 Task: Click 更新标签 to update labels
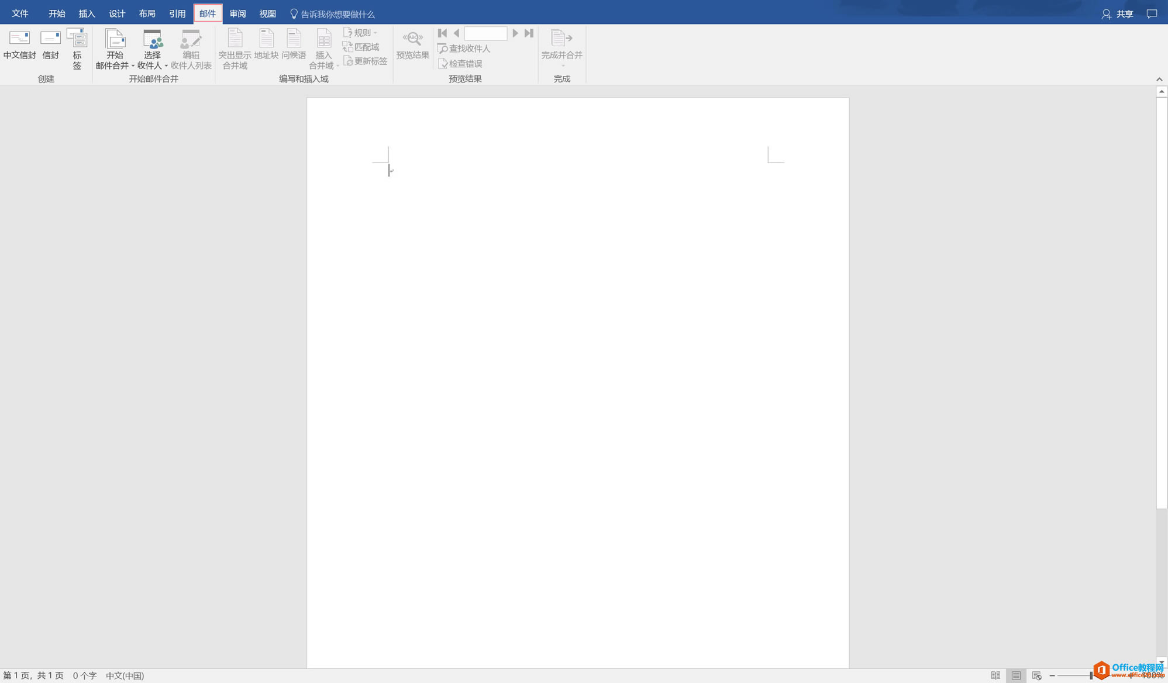366,61
